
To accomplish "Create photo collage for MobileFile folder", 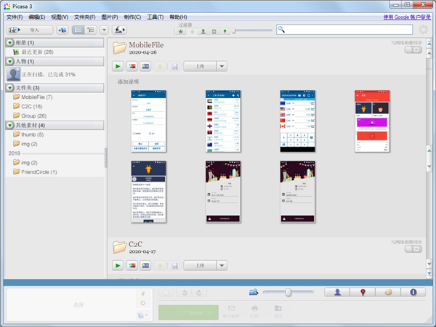I will pos(132,66).
